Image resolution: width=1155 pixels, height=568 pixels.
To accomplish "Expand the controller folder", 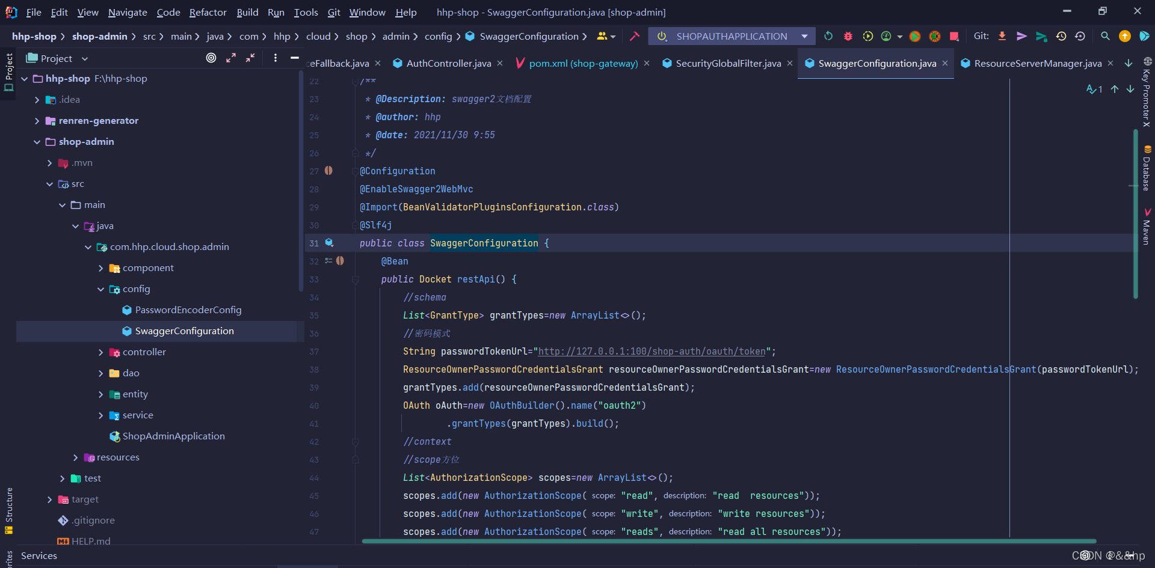I will 100,352.
